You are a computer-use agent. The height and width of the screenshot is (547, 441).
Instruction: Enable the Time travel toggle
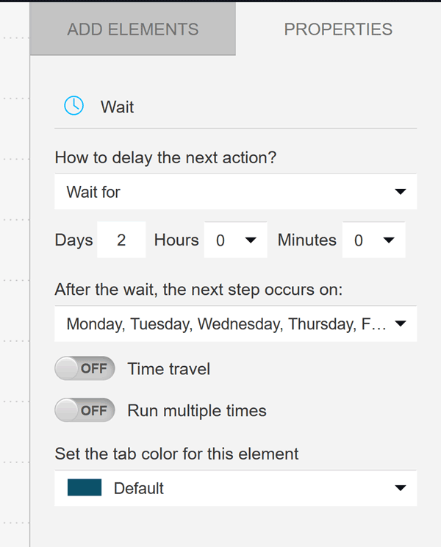(85, 368)
